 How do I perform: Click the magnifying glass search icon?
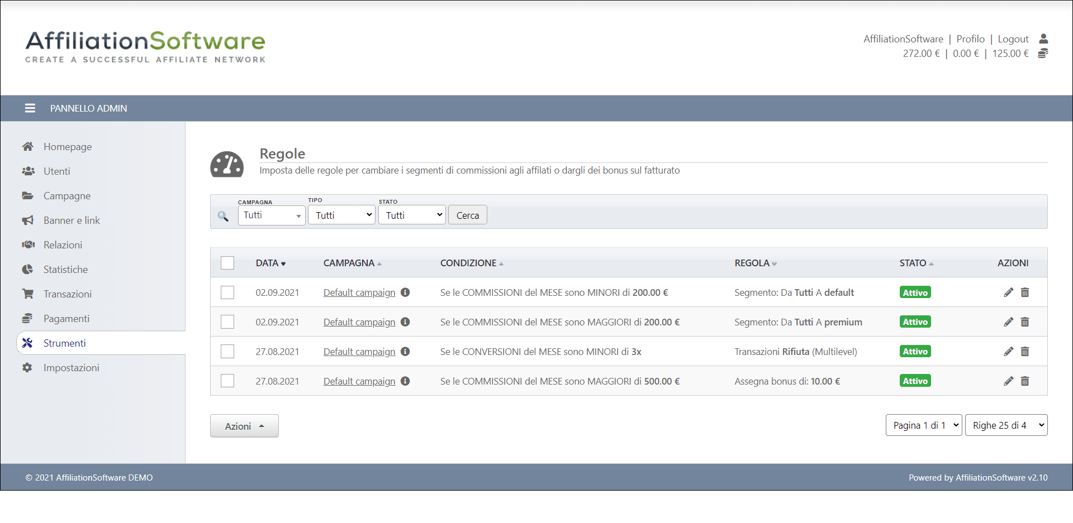[223, 216]
